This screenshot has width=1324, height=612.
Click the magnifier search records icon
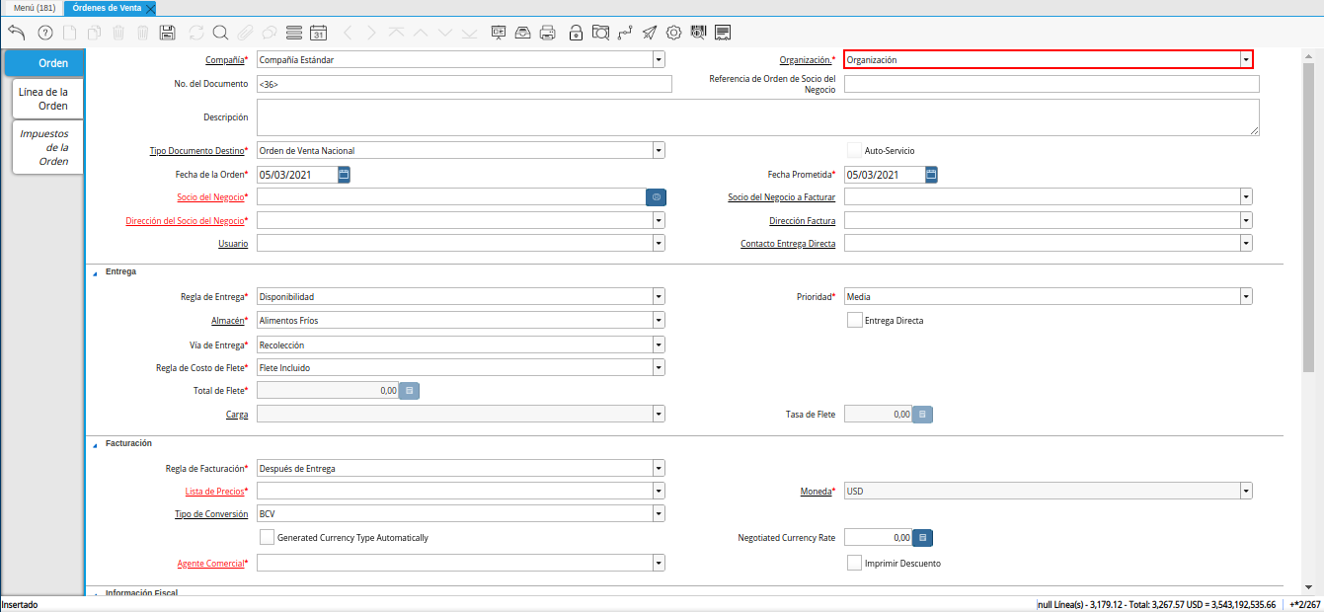(220, 33)
